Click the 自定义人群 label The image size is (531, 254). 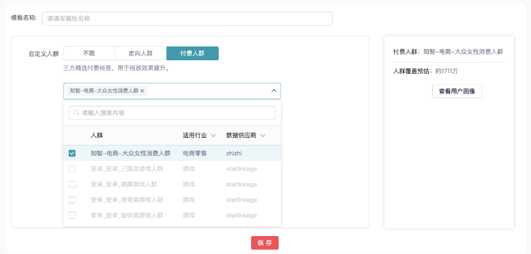click(x=44, y=54)
